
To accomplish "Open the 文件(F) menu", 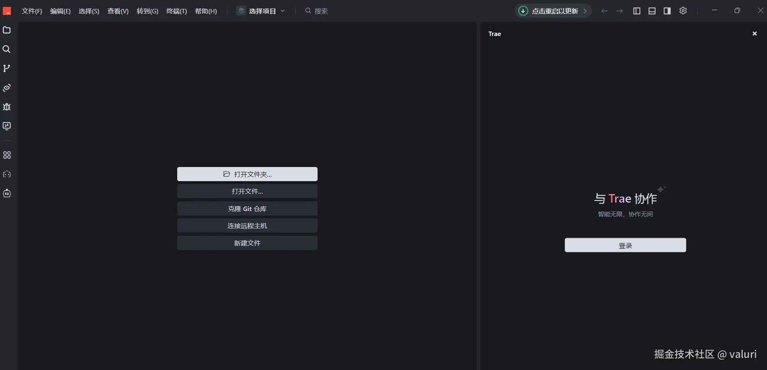I will [x=32, y=11].
